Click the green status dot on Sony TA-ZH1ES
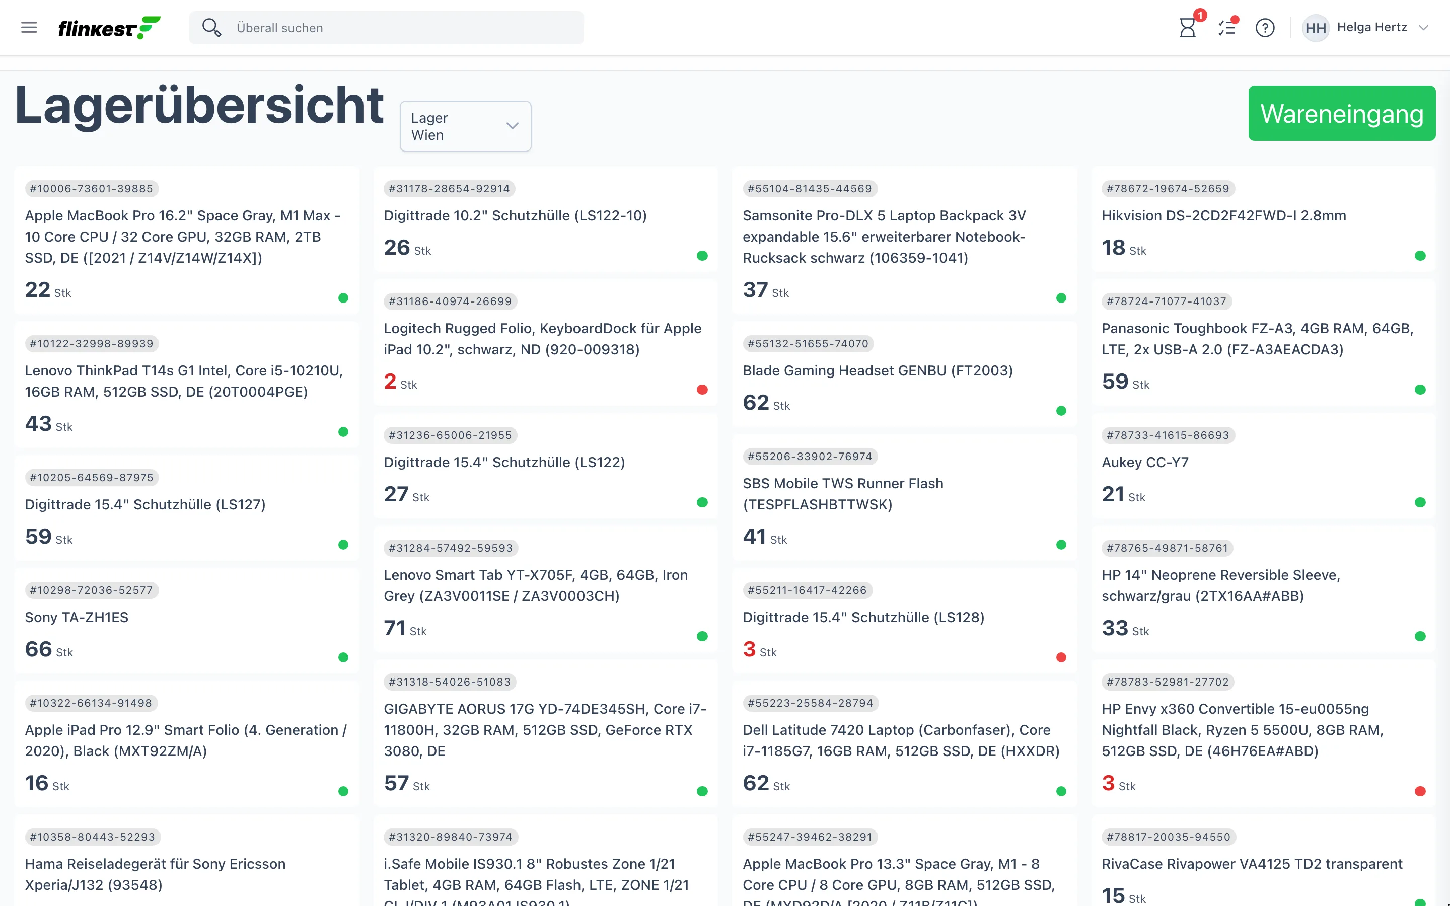 coord(343,657)
